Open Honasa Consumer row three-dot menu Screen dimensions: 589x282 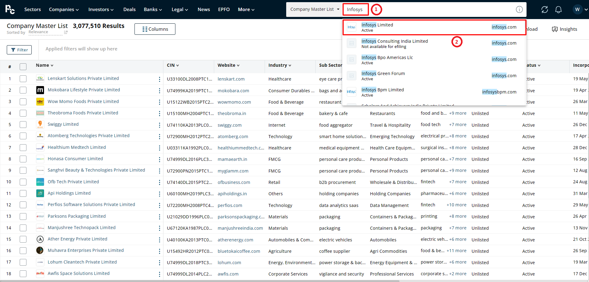click(159, 159)
